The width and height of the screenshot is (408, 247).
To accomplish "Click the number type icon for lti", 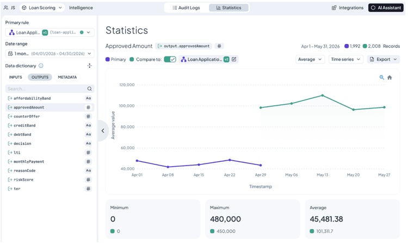I will (89, 153).
